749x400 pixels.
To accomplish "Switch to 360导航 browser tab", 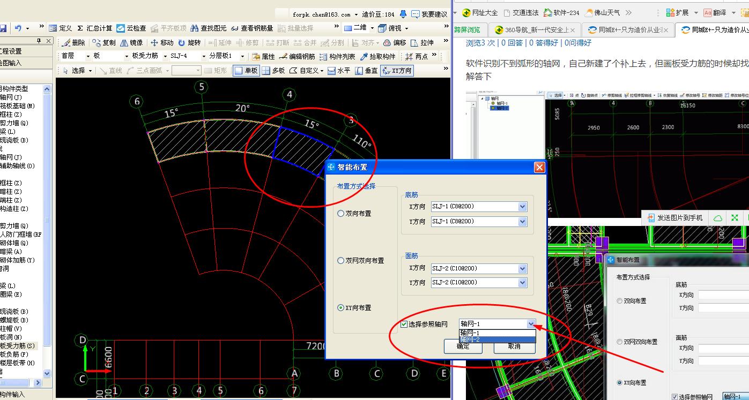I will (x=535, y=30).
